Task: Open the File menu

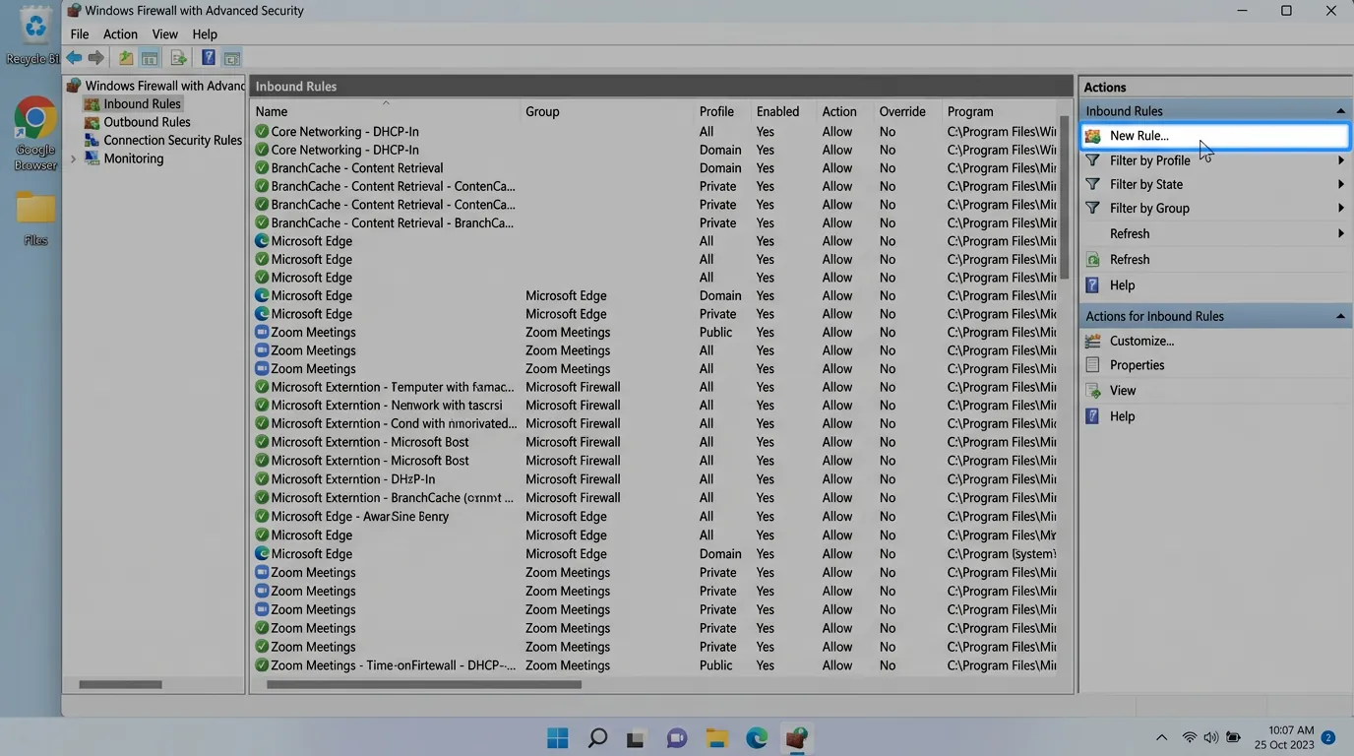Action: 80,33
